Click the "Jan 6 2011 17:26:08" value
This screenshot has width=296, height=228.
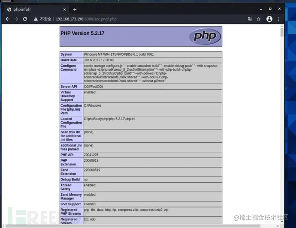coord(99,60)
